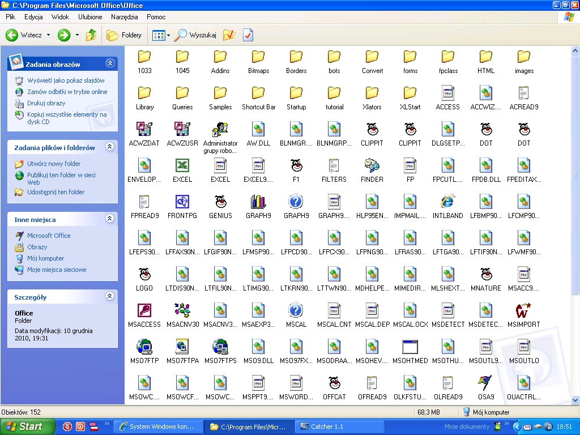Collapse the Zadania obrazów panel
The height and width of the screenshot is (435, 580).
[110, 63]
